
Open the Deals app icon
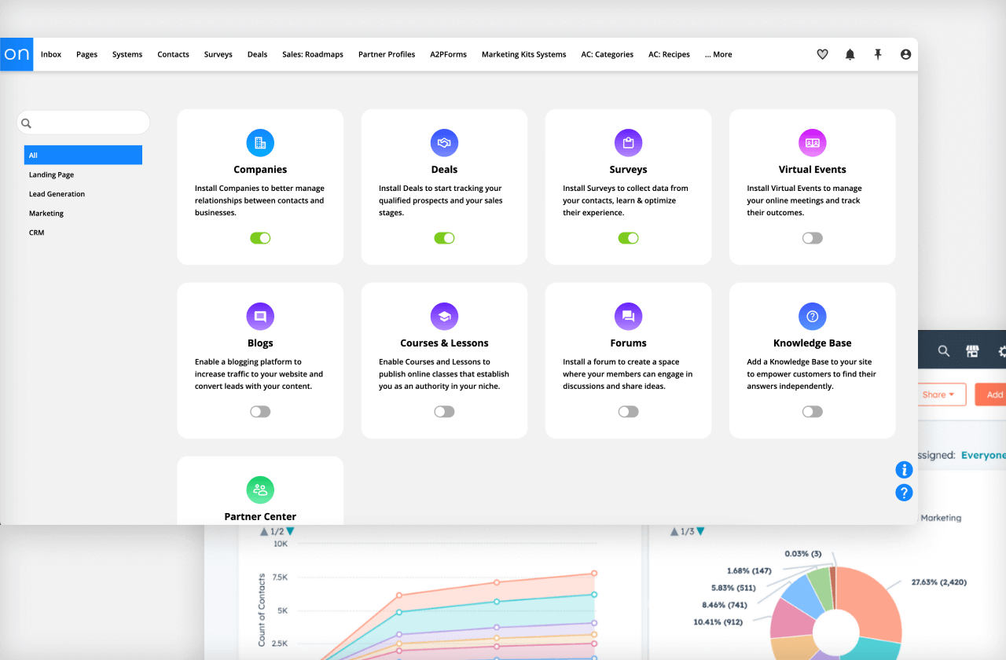444,142
